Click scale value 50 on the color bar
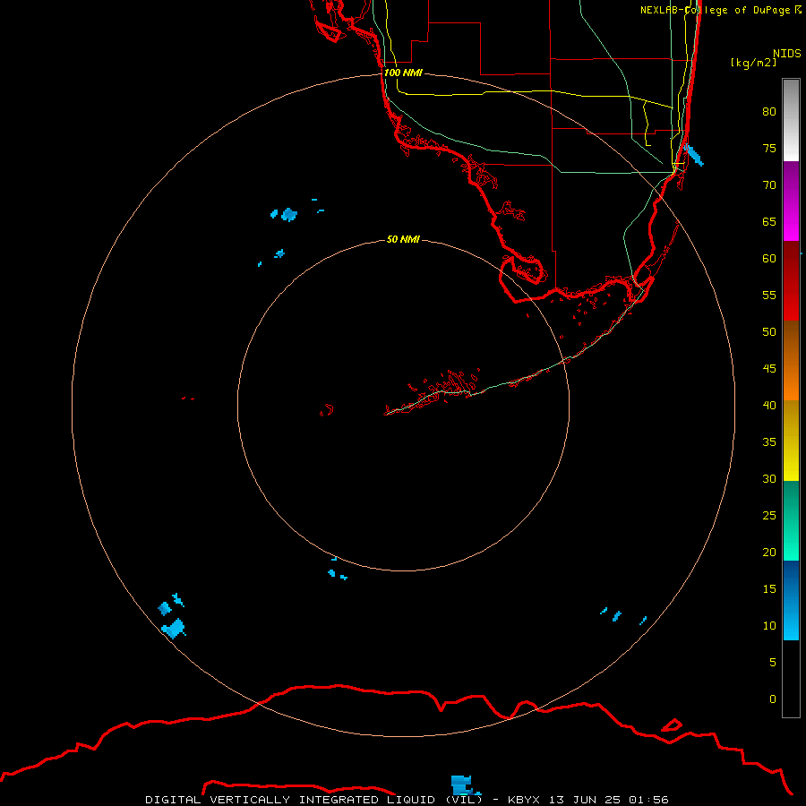Image resolution: width=806 pixels, height=806 pixels. (x=769, y=331)
